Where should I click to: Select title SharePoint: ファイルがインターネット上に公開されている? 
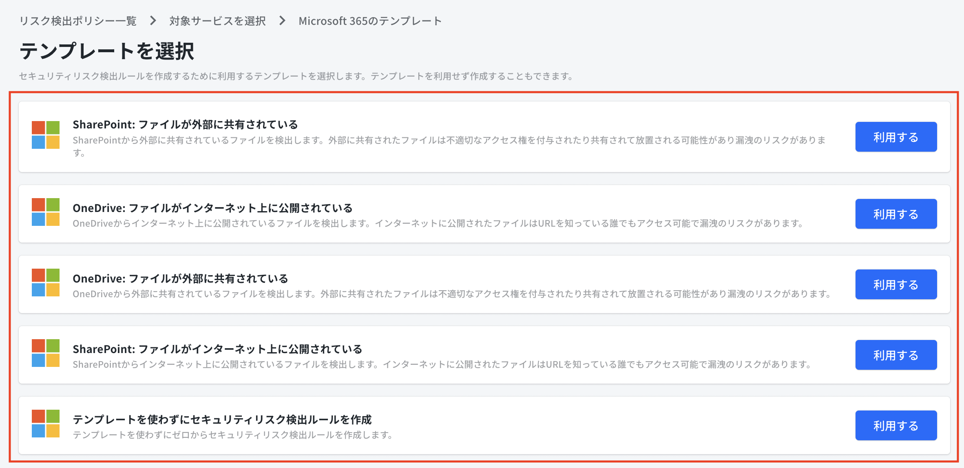click(x=217, y=349)
